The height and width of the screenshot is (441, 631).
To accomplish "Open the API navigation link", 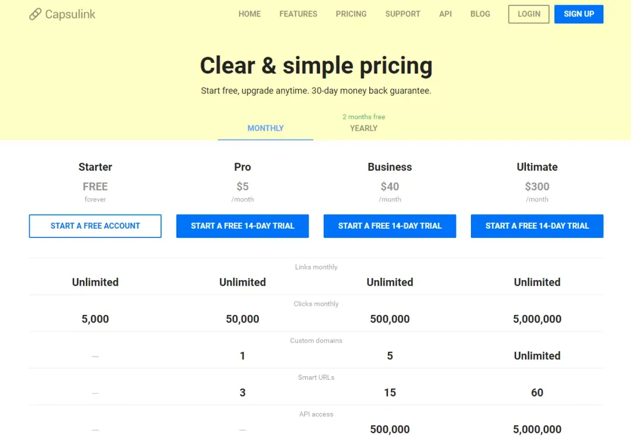I will tap(445, 14).
